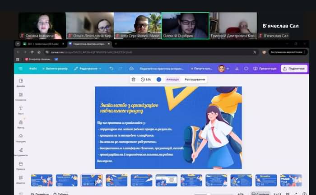Switch to the Анімація tab
Image resolution: width=316 pixels, height=195 pixels.
[172, 79]
